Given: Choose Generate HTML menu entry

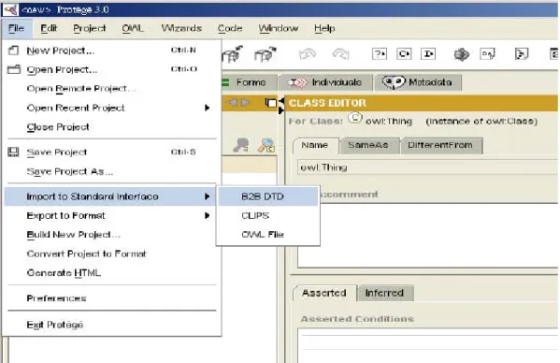Looking at the screenshot, I should [x=111, y=273].
